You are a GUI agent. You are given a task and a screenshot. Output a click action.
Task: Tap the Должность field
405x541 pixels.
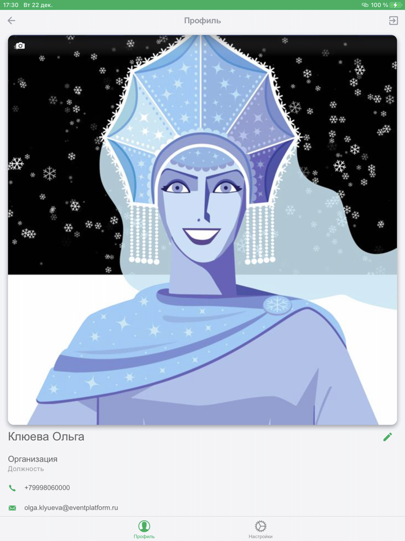26,469
